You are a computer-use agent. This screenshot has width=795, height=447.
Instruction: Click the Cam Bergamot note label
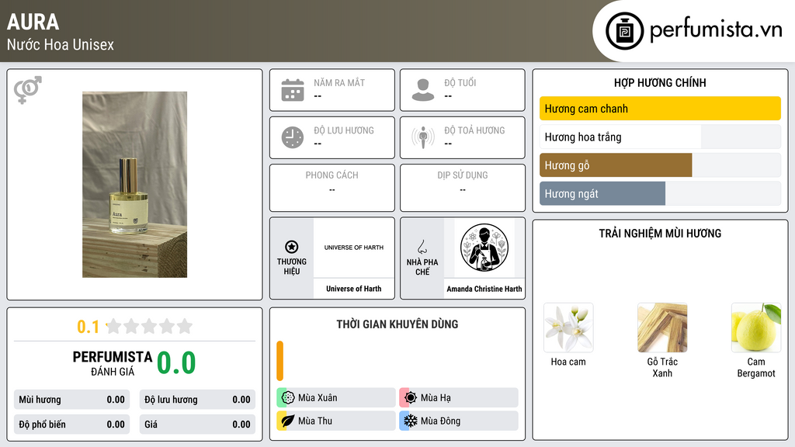point(756,367)
